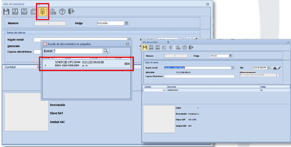This screenshot has height=147, width=291.
Task: Click clipboard-gear icon in left window toolbar
Action: (x=53, y=11)
